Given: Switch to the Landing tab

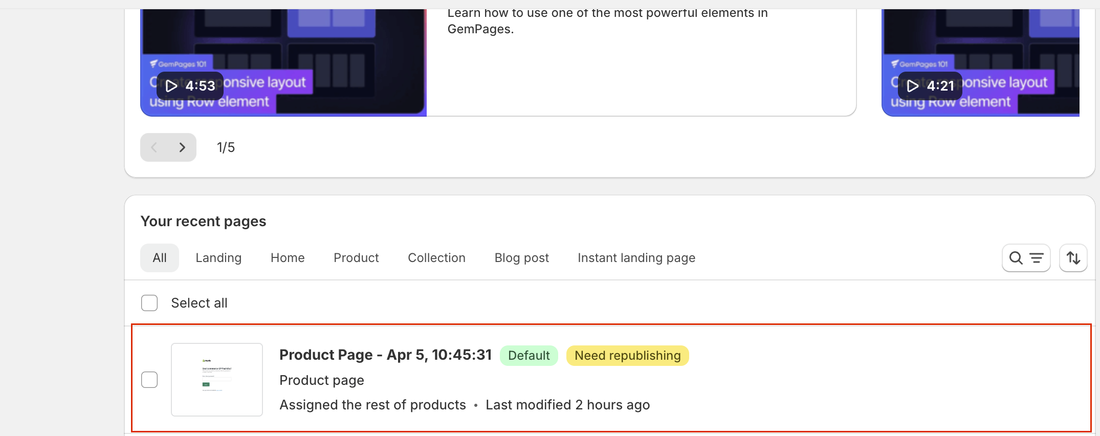Looking at the screenshot, I should click(218, 258).
